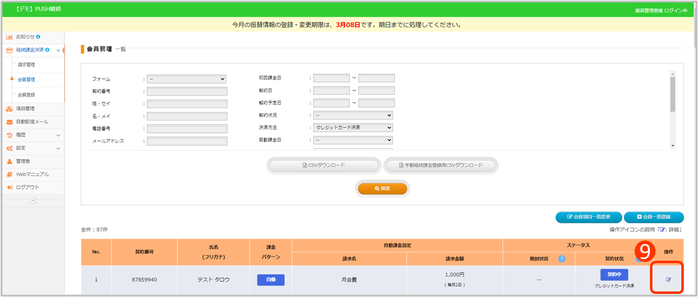
Task: Open the フォーム dropdown
Action: [187, 79]
